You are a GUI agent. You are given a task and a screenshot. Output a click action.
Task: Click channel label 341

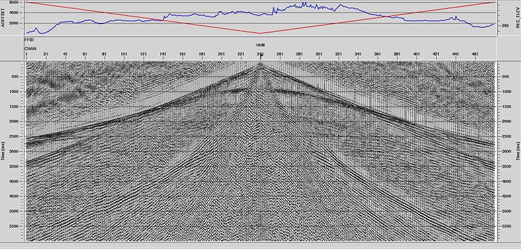coord(358,54)
